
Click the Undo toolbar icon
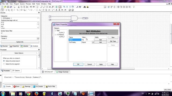coord(31,7)
